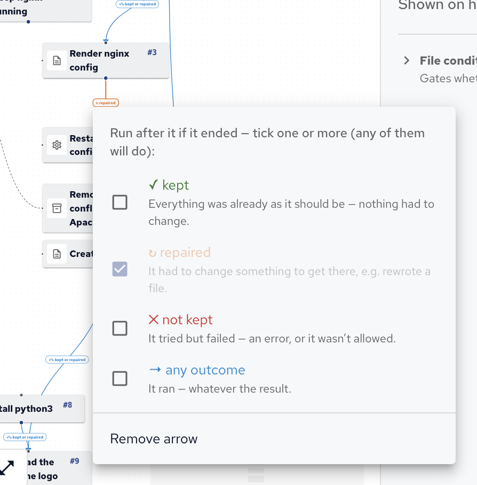The height and width of the screenshot is (485, 477).
Task: Tick the 'kept' outcome checkbox
Action: [120, 202]
